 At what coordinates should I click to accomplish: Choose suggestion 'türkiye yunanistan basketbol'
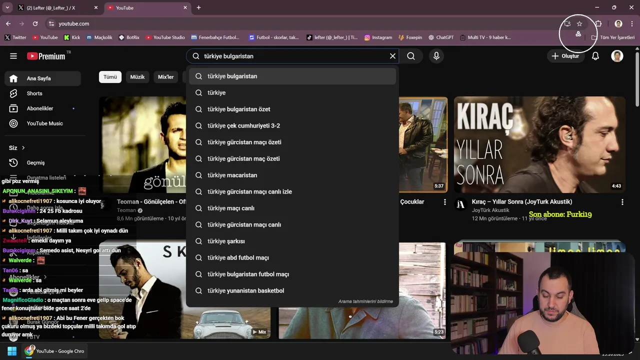click(x=292, y=290)
